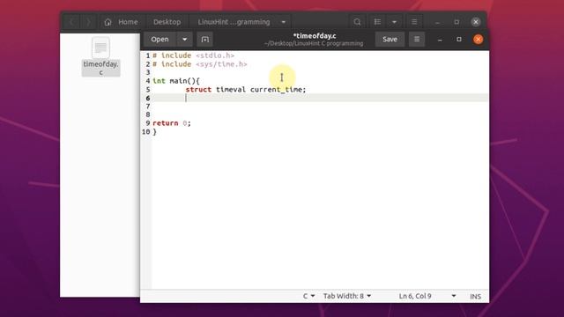This screenshot has height=317, width=564.
Task: Expand the recent files arrow beside Open
Action: click(184, 39)
